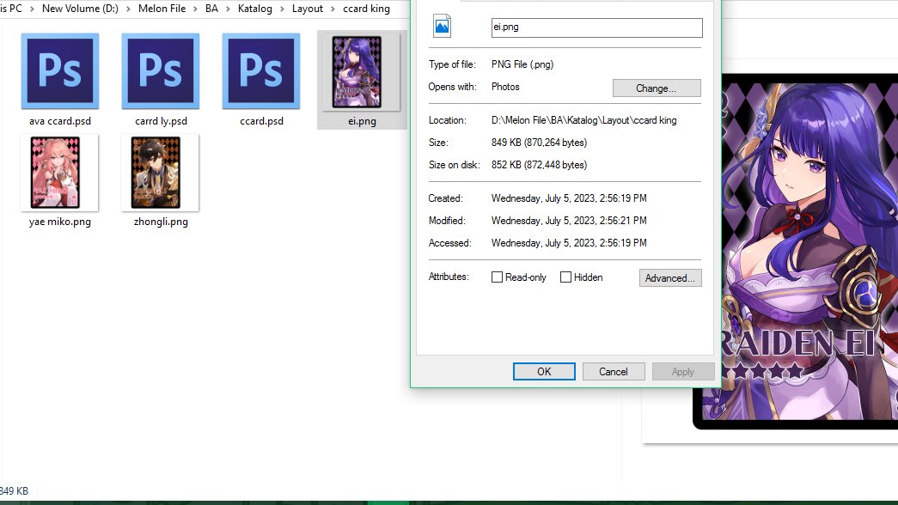Screen dimensions: 898x505
Task: Click the yae miko.png file name label
Action: [x=60, y=222]
